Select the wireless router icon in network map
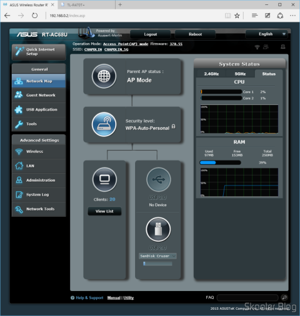The image size is (300, 316). point(104,124)
